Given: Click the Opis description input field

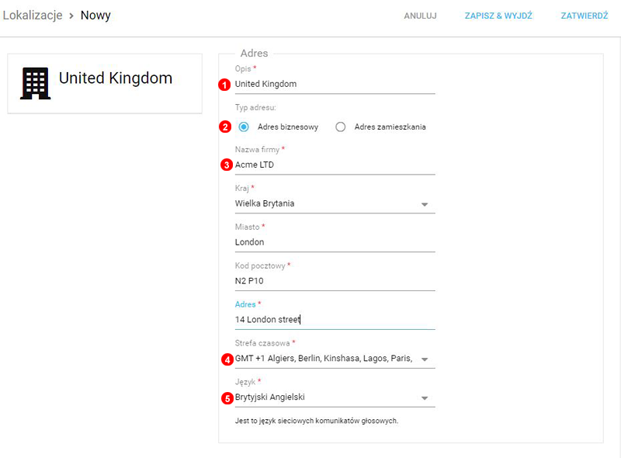Looking at the screenshot, I should (334, 84).
